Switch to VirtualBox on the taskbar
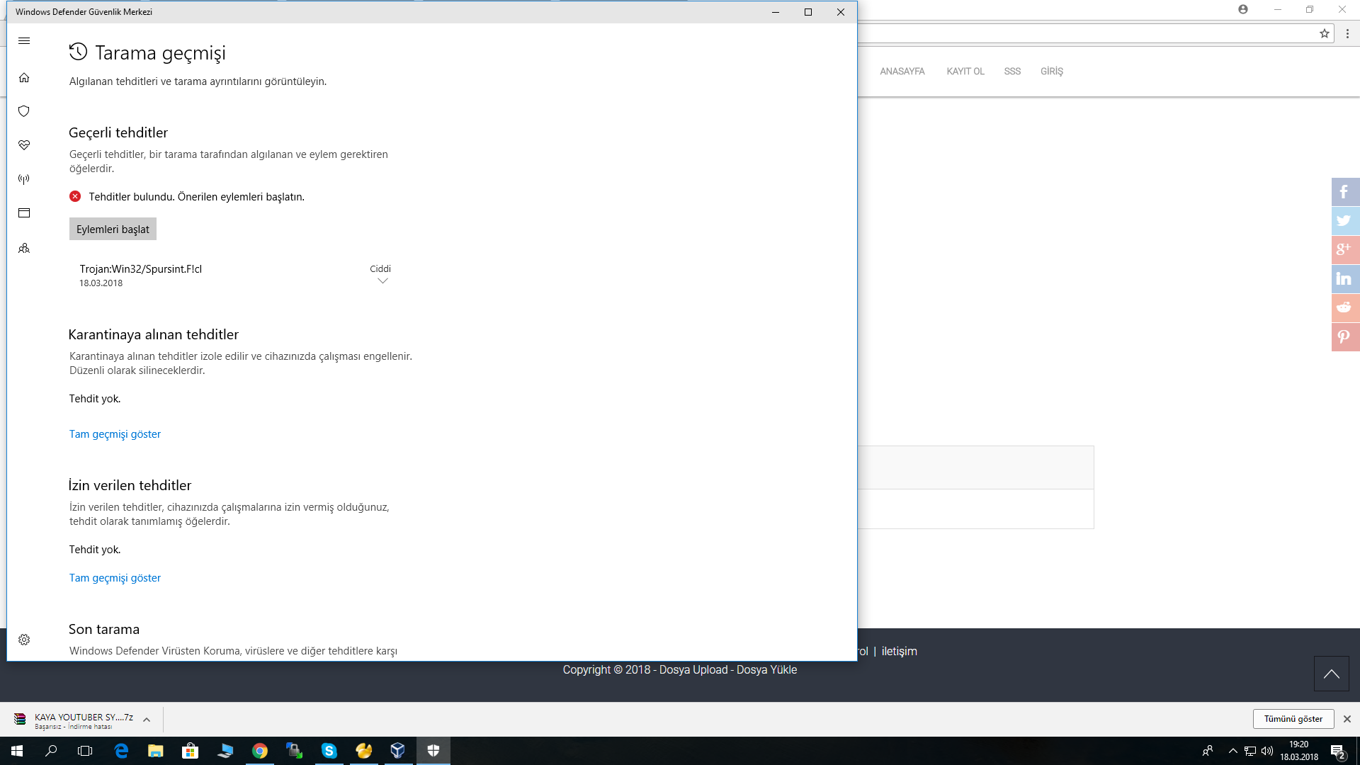Viewport: 1360px width, 765px height. [x=398, y=751]
